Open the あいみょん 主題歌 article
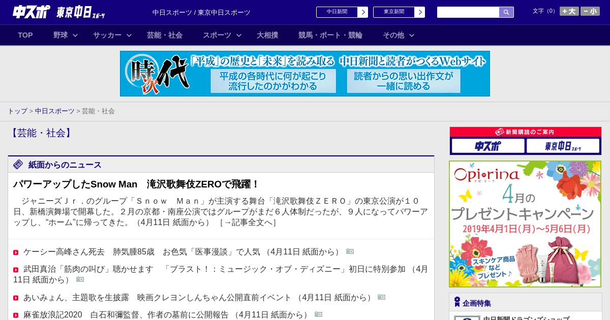Image resolution: width=610 pixels, height=320 pixels. point(198,298)
